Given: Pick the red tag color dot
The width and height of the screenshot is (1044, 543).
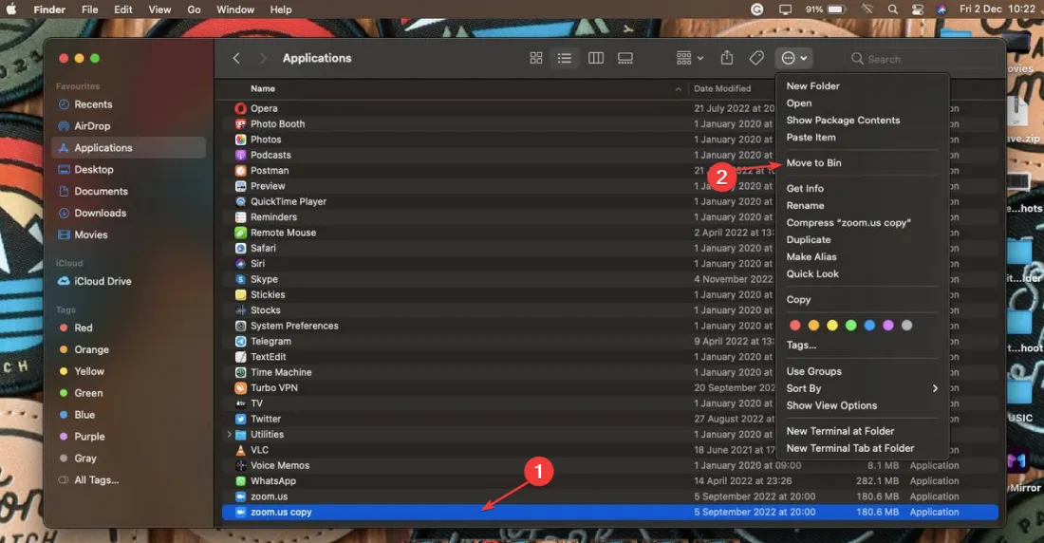Looking at the screenshot, I should click(x=795, y=325).
